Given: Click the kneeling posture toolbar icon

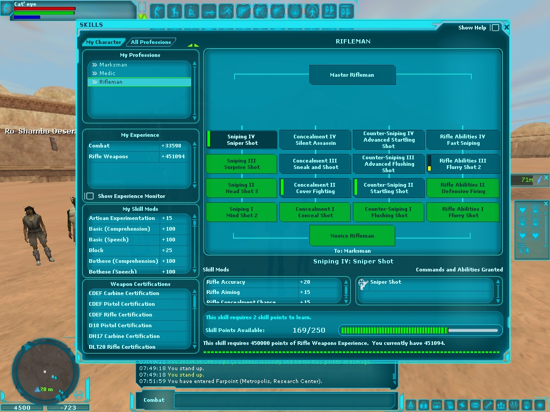Looking at the screenshot, I should [174, 11].
